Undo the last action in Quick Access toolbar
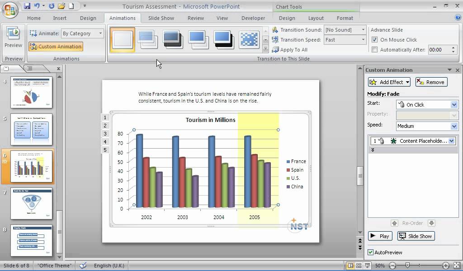The width and height of the screenshot is (463, 271). pyautogui.click(x=37, y=5)
